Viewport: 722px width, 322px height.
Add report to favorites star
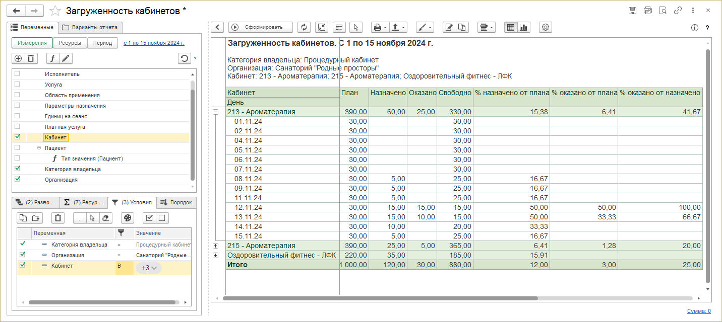(55, 11)
